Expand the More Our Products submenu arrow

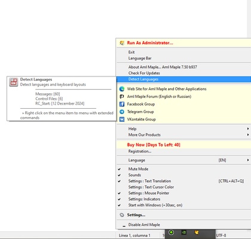tap(248, 134)
